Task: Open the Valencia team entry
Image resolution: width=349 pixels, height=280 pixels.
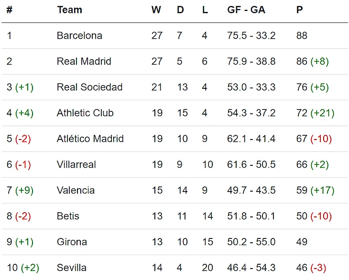Action: coord(76,191)
